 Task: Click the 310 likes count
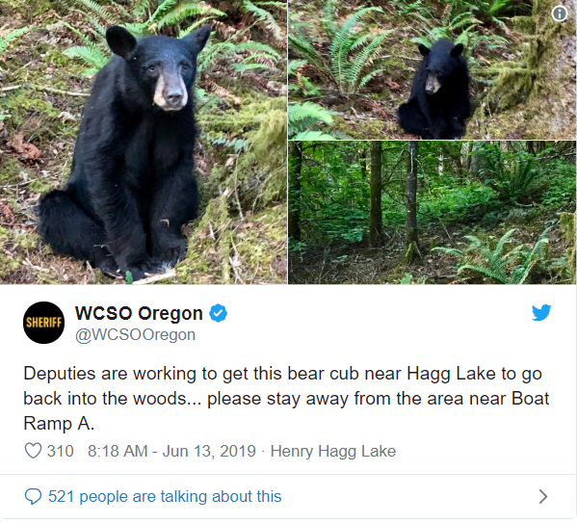61,451
